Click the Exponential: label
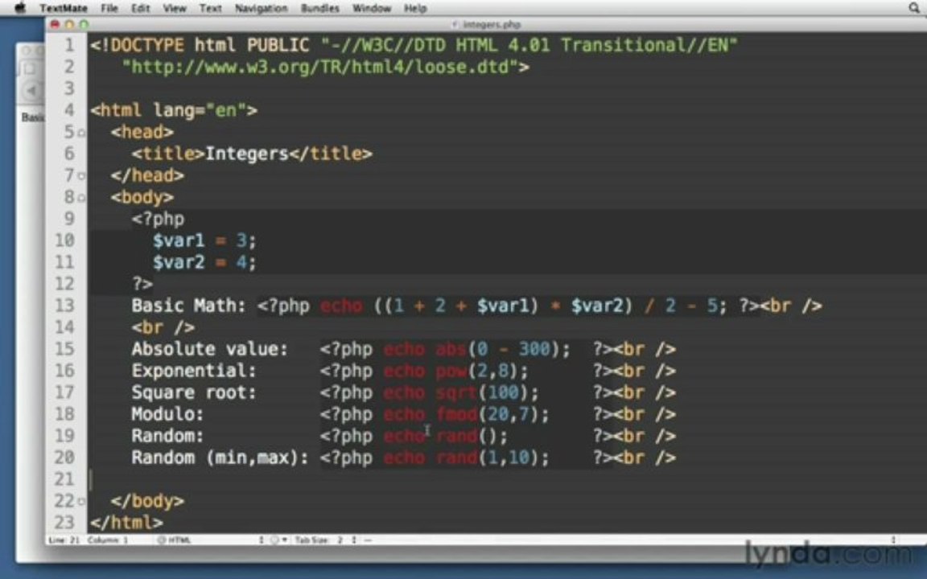This screenshot has height=579, width=927. (194, 371)
